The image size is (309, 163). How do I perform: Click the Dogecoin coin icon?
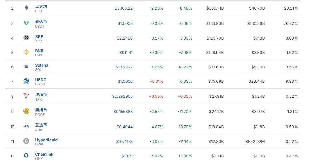[x=26, y=111]
